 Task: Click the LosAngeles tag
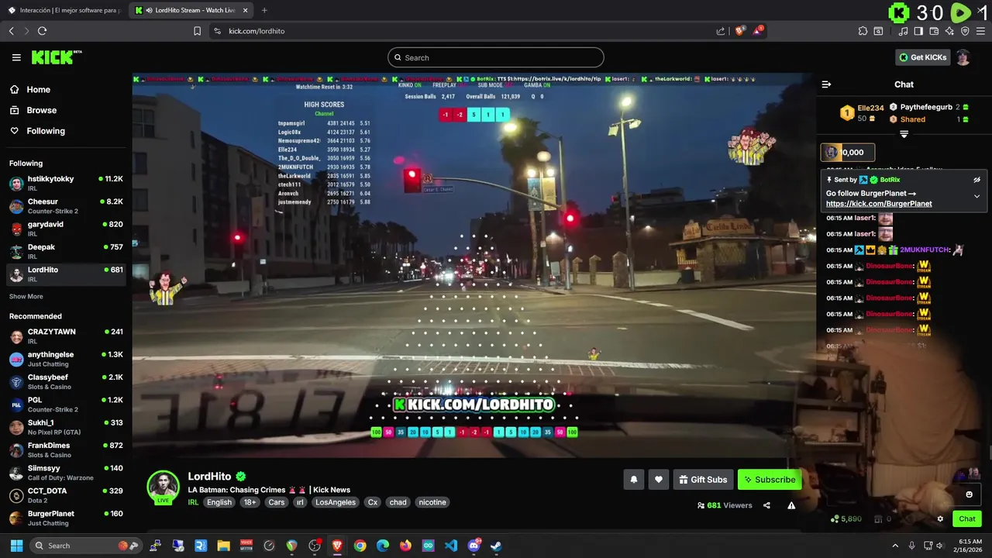(336, 502)
